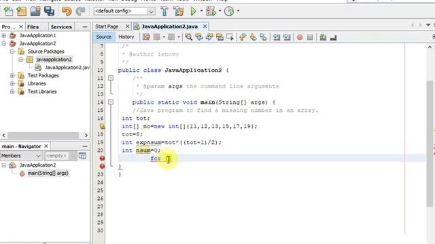Switch to the Services tab
Image resolution: width=435 pixels, height=244 pixels.
coord(61,27)
